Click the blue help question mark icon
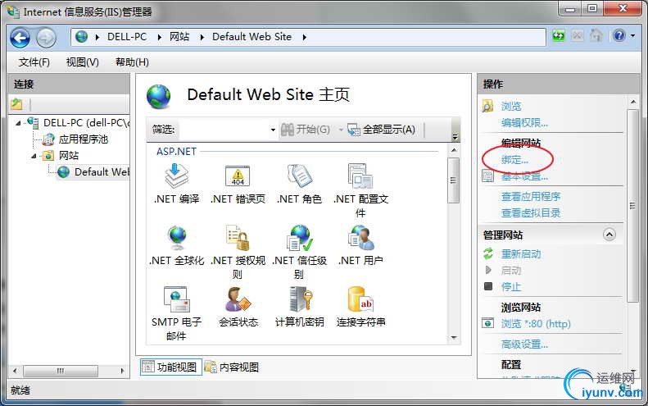 [619, 36]
